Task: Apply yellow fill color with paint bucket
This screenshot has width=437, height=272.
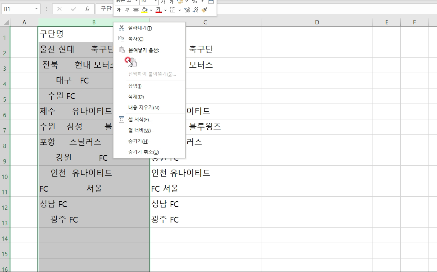Action: pos(144,10)
